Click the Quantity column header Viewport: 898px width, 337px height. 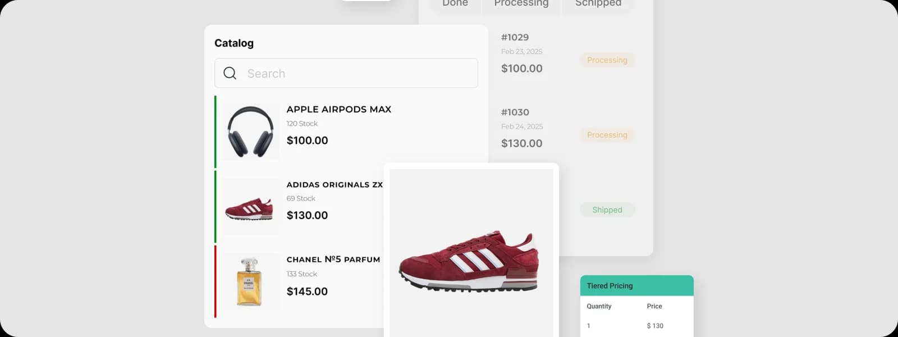tap(599, 306)
